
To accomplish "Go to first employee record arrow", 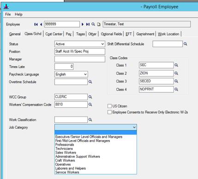I will (x=36, y=25).
